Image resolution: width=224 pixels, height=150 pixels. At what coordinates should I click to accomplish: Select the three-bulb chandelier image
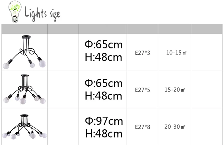click(x=24, y=52)
